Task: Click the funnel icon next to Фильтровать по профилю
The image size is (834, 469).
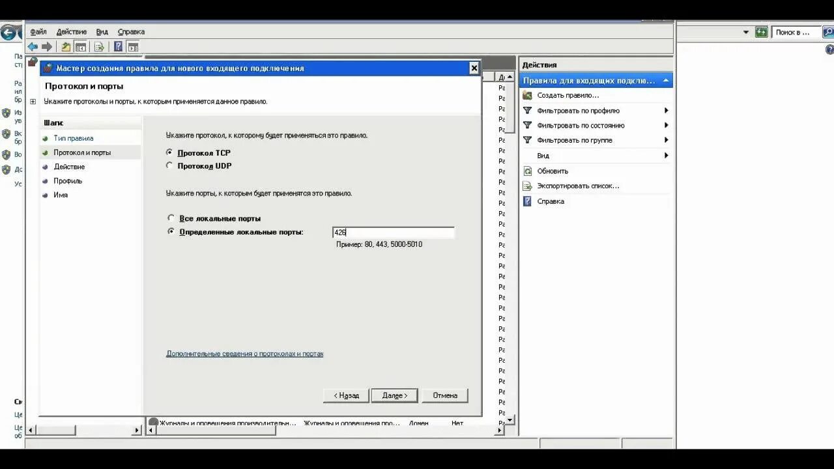Action: coord(528,111)
